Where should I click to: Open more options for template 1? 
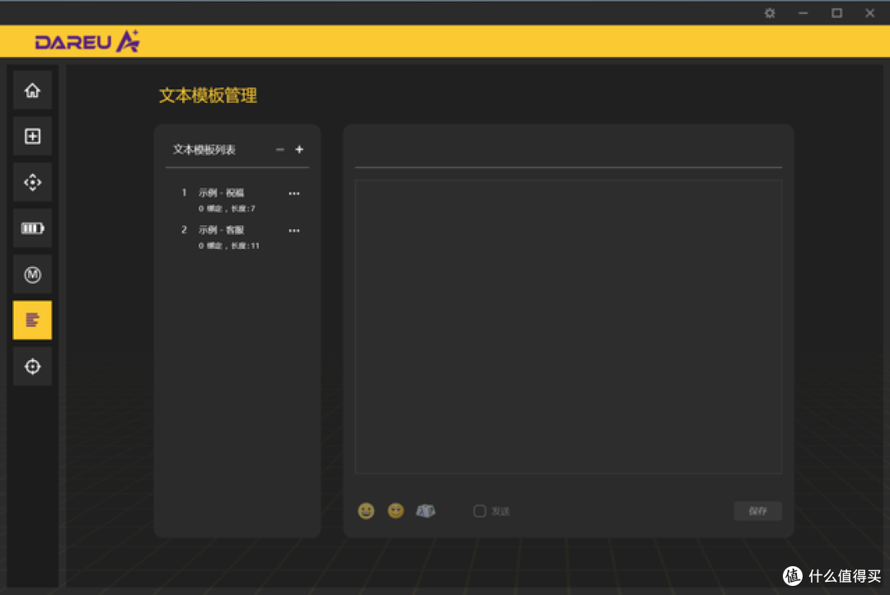click(294, 194)
